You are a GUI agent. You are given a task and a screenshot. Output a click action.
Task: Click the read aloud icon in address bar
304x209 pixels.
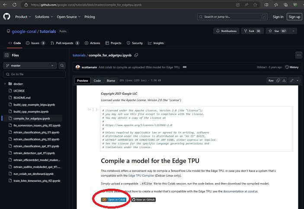(x=246, y=5)
